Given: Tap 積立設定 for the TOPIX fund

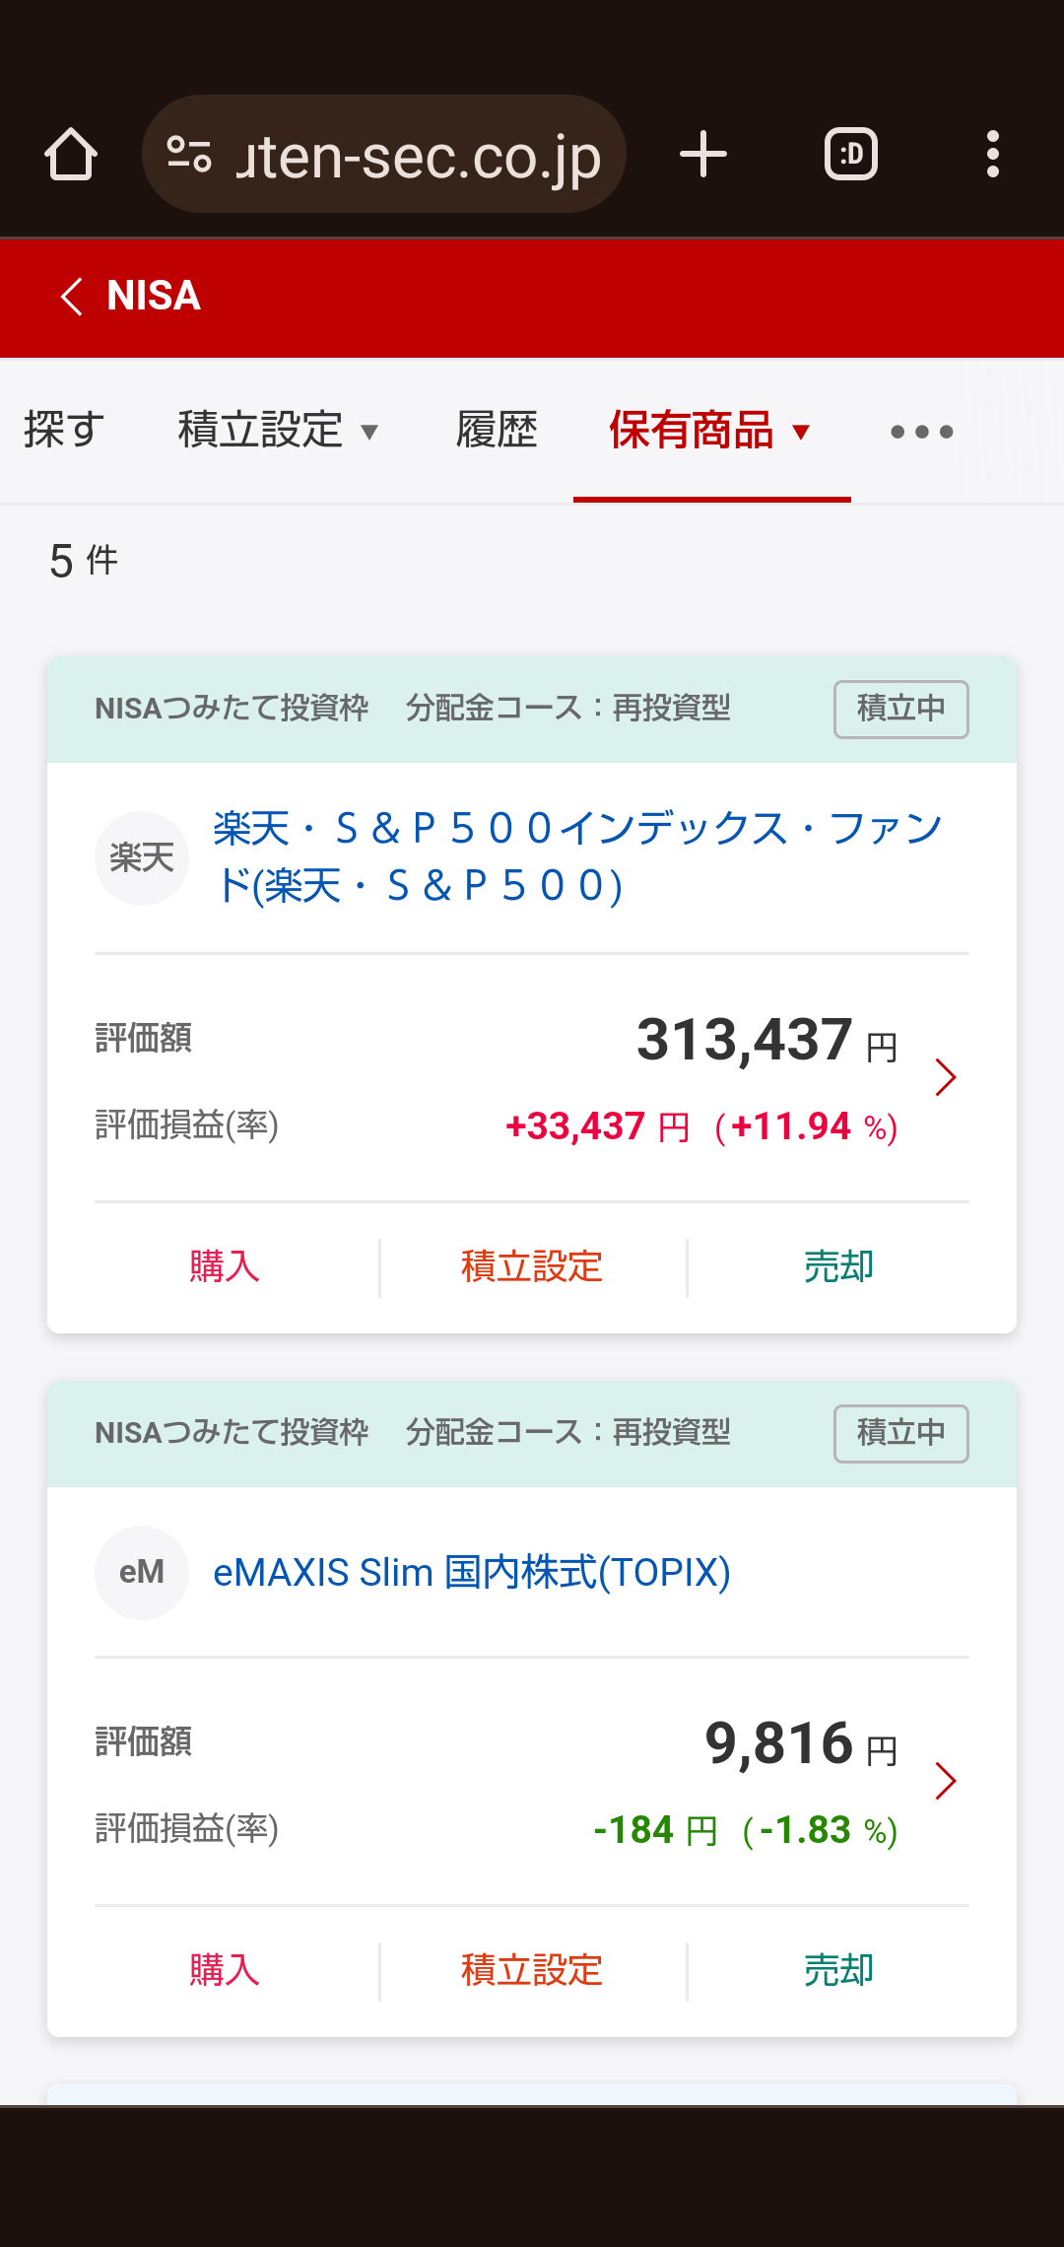Looking at the screenshot, I should pos(532,1970).
